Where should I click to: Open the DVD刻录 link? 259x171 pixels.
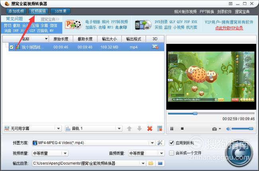point(161,22)
